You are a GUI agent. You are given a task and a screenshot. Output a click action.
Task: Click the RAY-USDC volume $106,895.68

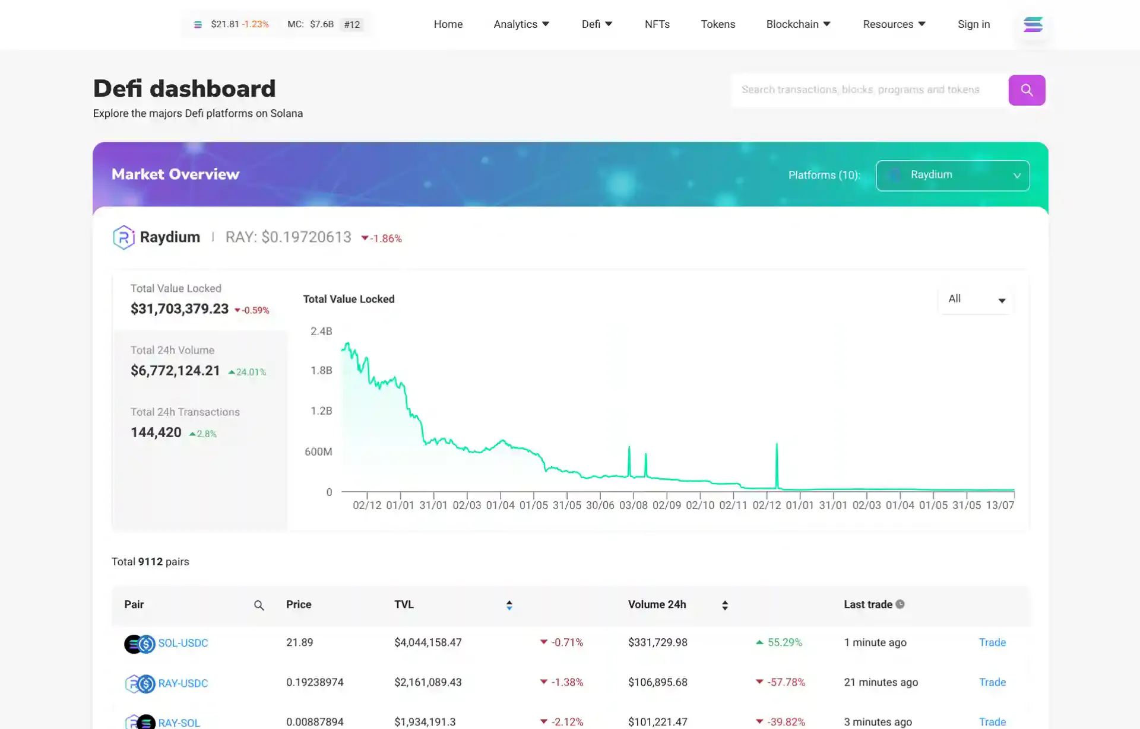click(x=657, y=682)
